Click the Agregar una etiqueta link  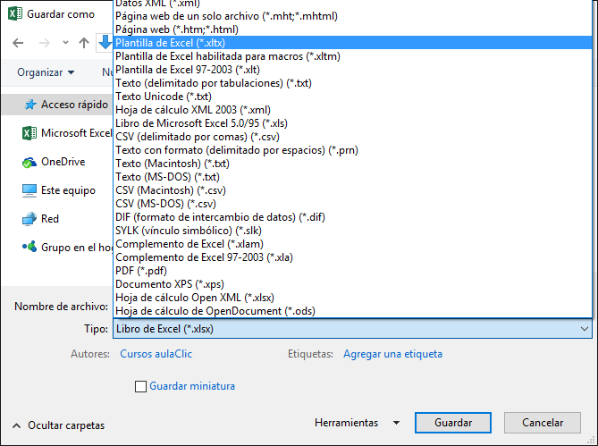click(392, 354)
